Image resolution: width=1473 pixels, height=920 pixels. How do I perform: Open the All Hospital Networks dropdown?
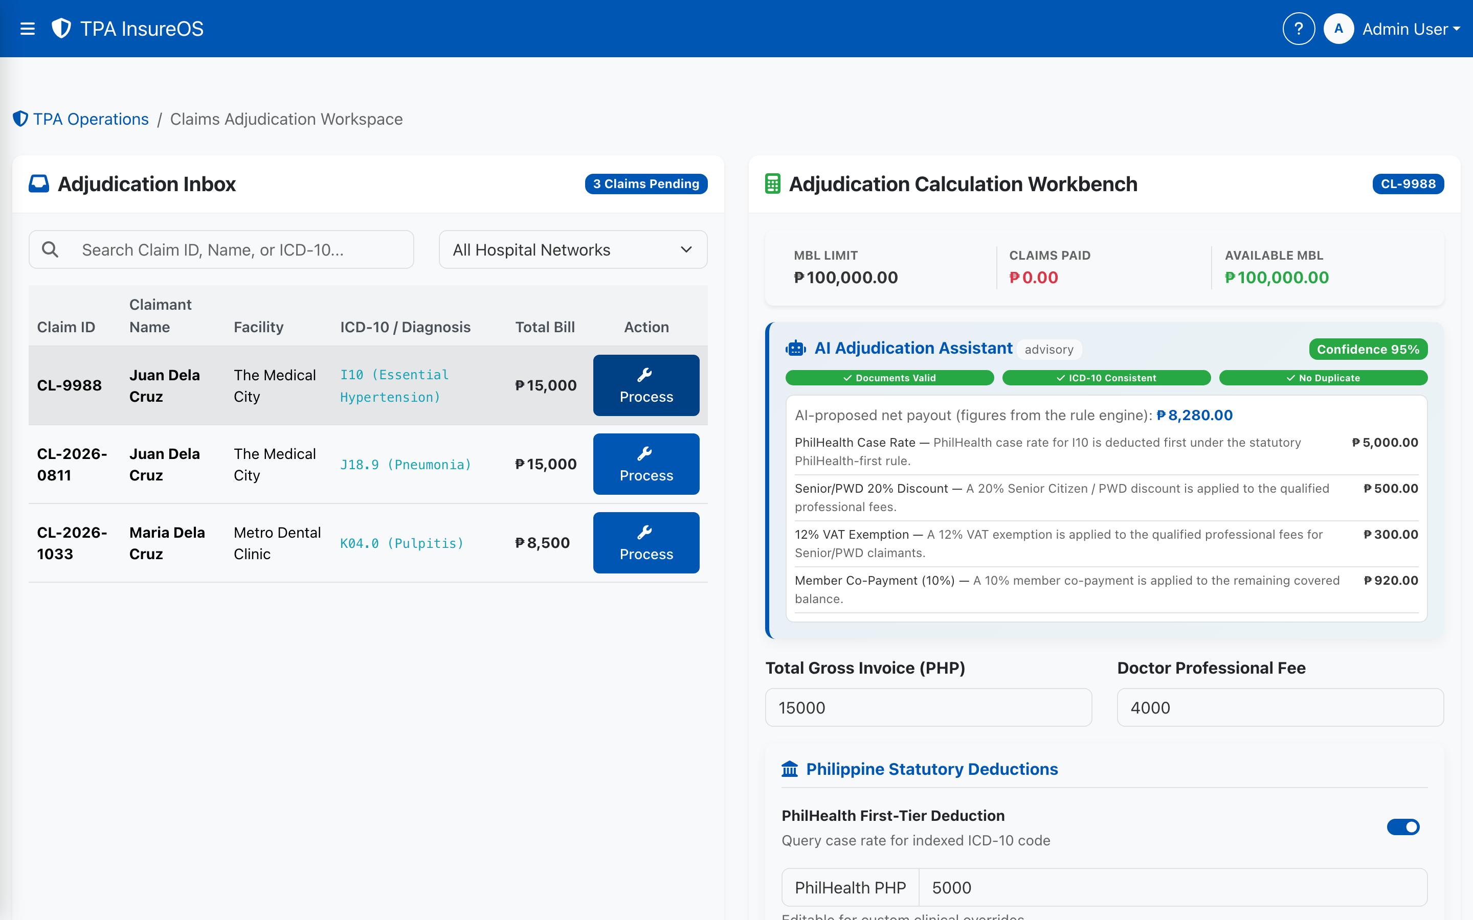[x=573, y=249]
